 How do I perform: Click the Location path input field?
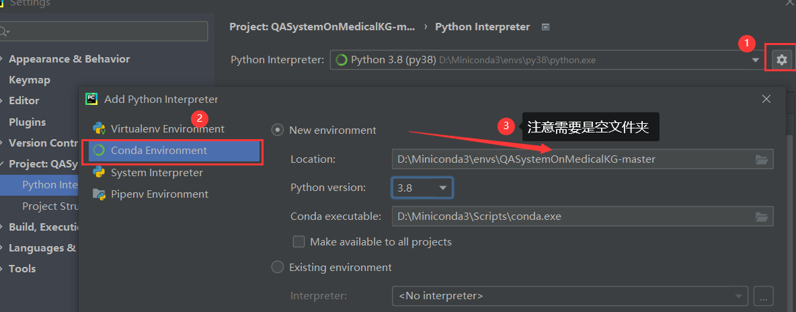click(x=571, y=159)
